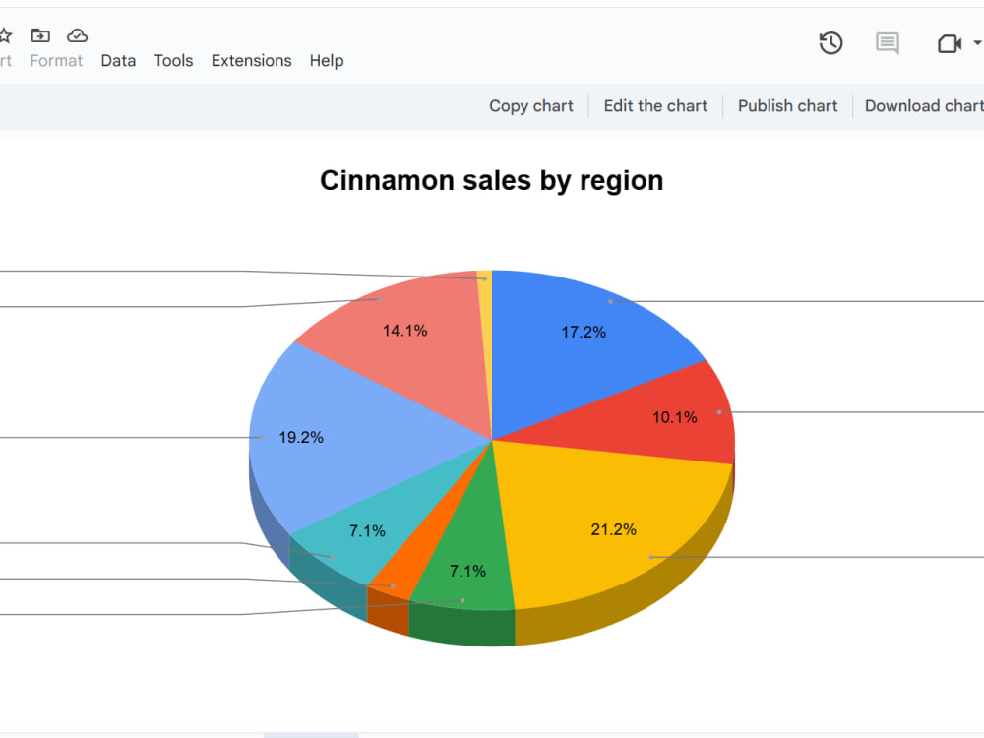Open the Extensions menu
Viewport: 984px width, 738px height.
click(x=251, y=61)
